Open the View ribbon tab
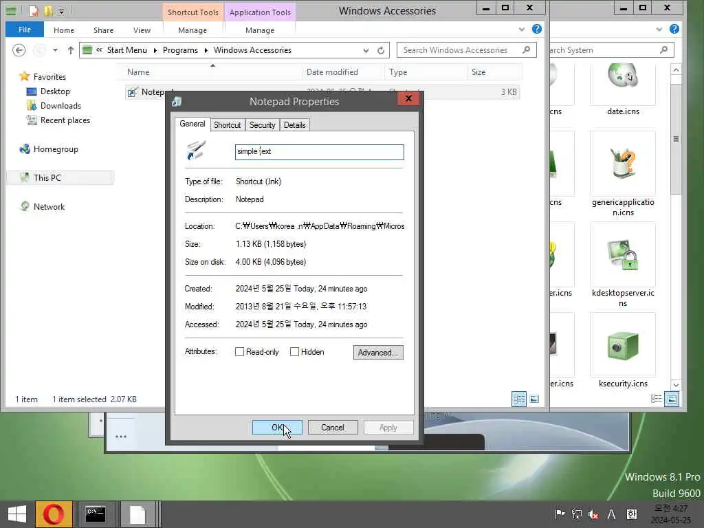Viewport: 704px width, 528px height. [x=142, y=30]
